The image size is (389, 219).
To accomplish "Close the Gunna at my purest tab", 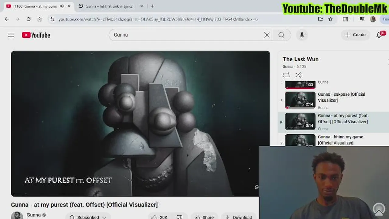I will (x=69, y=6).
